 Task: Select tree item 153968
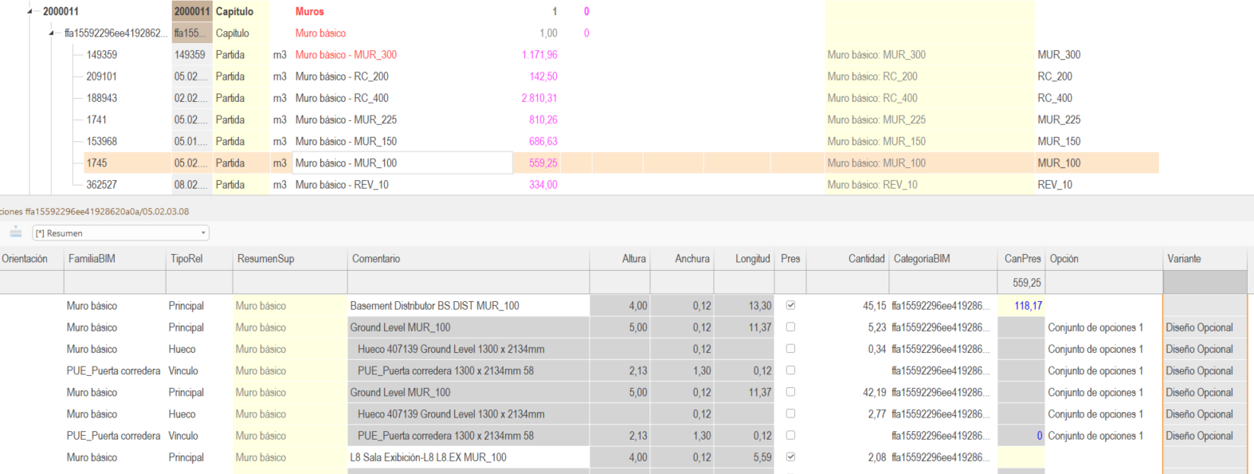coord(102,141)
